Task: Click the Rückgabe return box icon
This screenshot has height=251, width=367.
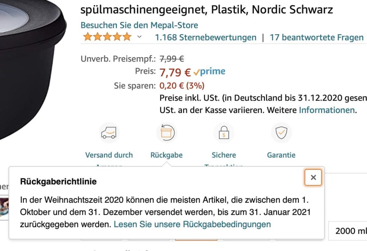Action: tap(167, 132)
